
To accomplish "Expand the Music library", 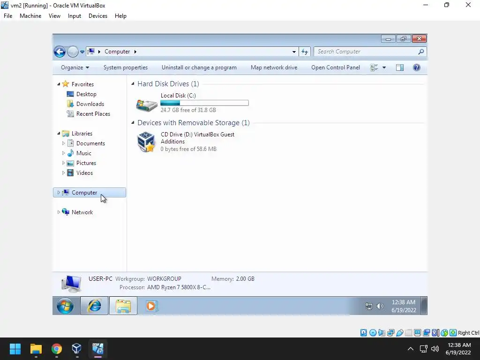I will point(63,153).
